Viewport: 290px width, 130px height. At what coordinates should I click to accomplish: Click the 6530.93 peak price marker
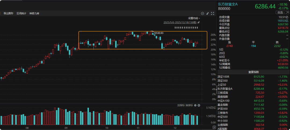click(159, 33)
